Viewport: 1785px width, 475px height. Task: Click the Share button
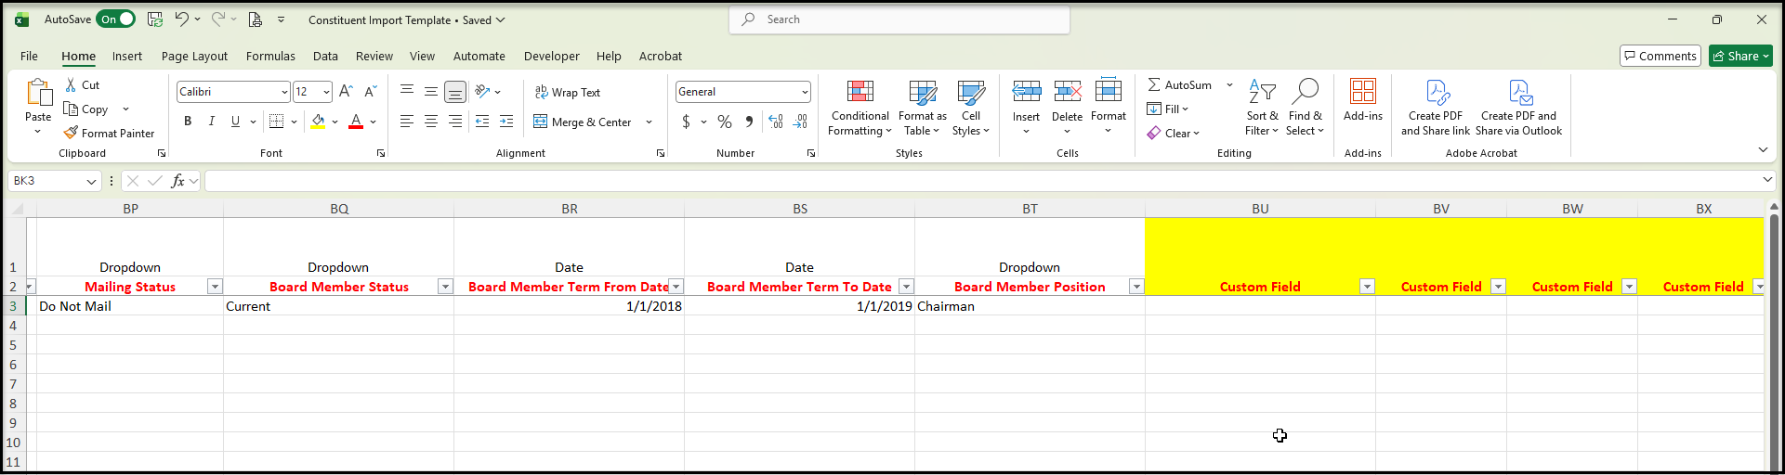point(1741,56)
